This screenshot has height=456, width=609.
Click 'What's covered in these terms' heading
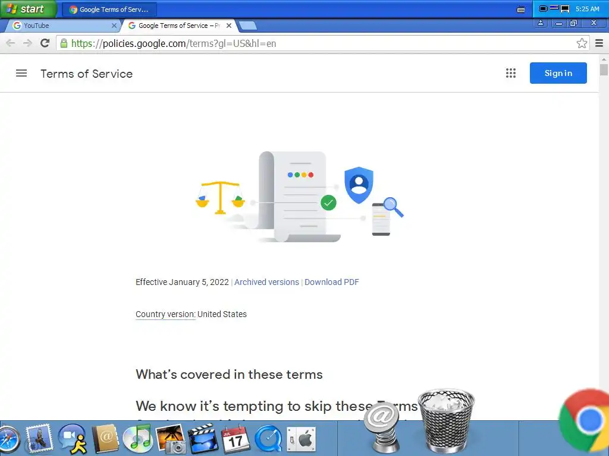coord(229,375)
